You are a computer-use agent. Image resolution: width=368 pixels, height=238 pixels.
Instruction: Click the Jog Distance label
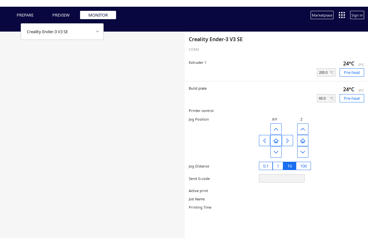(x=199, y=166)
